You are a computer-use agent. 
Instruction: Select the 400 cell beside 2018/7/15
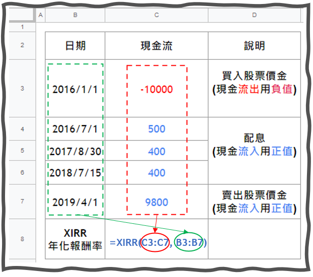coord(156,173)
